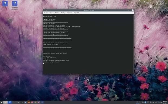Open the Nastavení menu in Konsole

point(69,13)
